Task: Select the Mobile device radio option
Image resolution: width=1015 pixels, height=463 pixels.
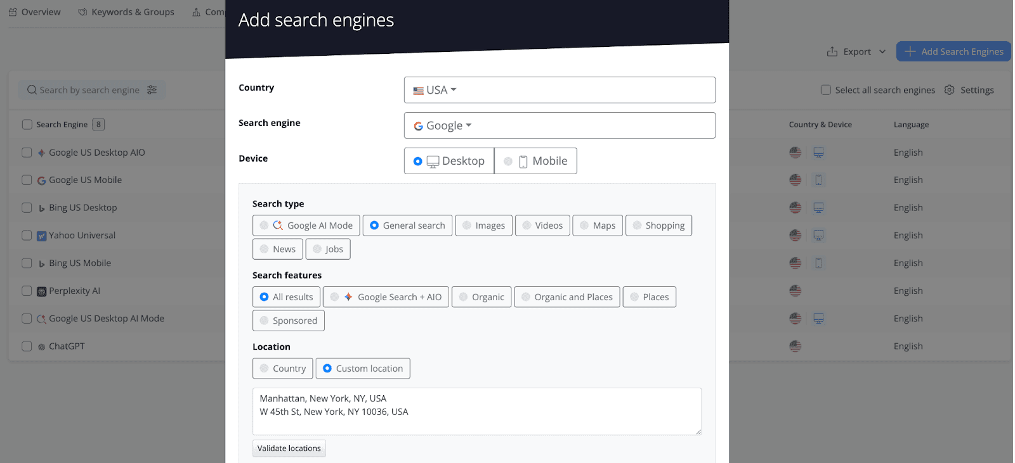Action: pyautogui.click(x=536, y=161)
